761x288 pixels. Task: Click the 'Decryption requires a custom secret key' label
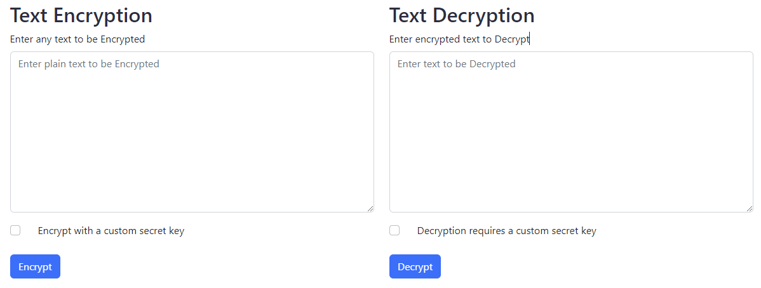point(507,231)
